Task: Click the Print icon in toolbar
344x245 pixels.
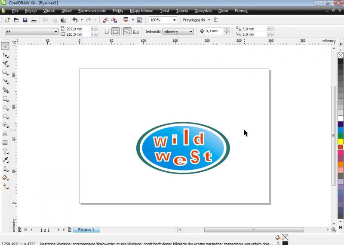Action: [x=34, y=20]
